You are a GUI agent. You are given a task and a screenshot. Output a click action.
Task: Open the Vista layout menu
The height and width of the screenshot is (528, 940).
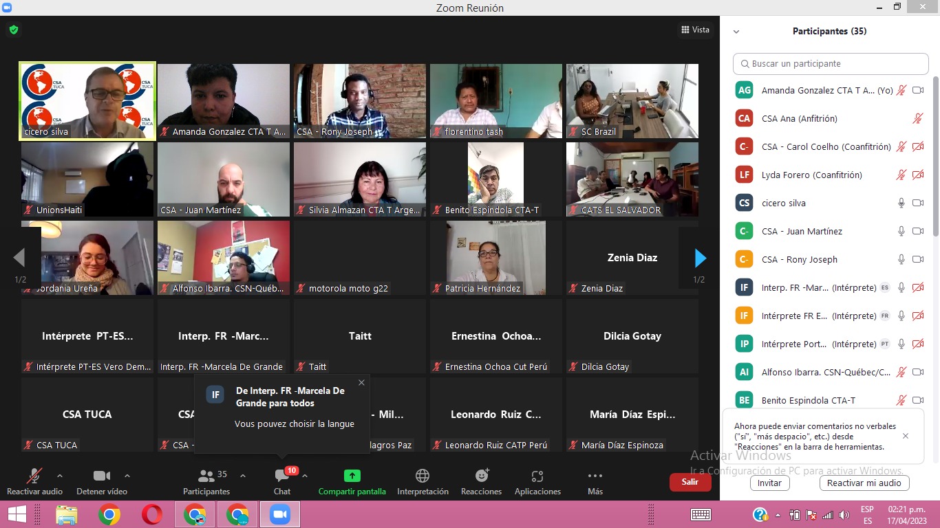click(x=695, y=30)
